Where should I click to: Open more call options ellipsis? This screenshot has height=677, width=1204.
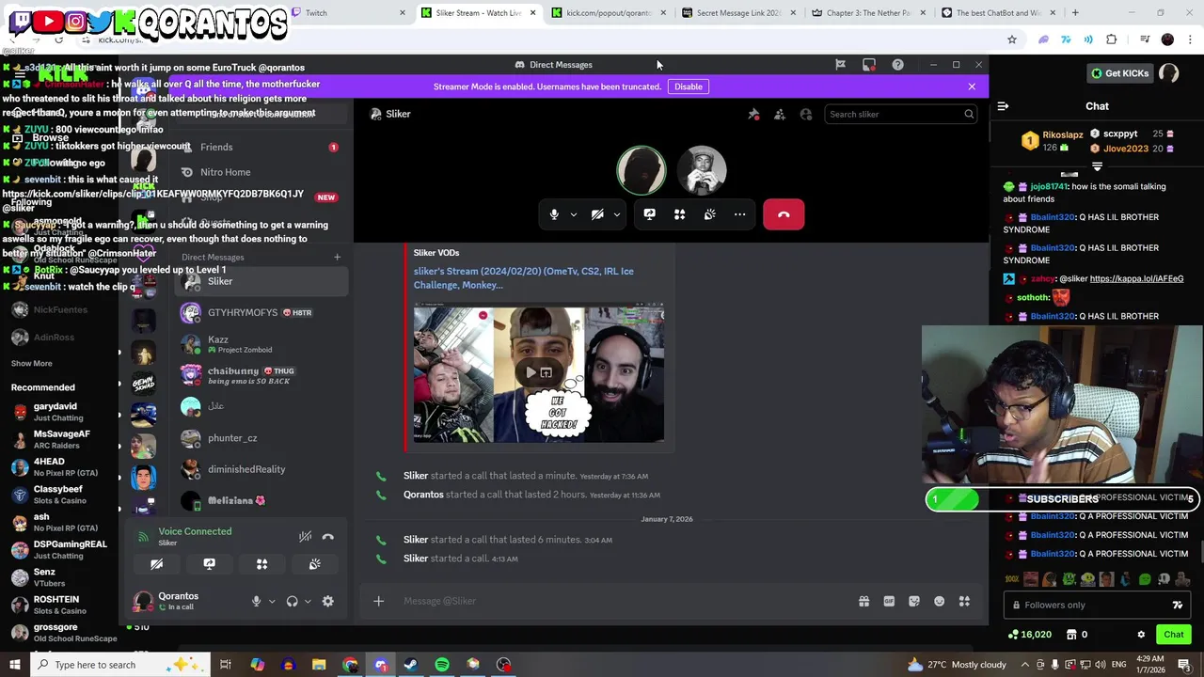coord(740,214)
